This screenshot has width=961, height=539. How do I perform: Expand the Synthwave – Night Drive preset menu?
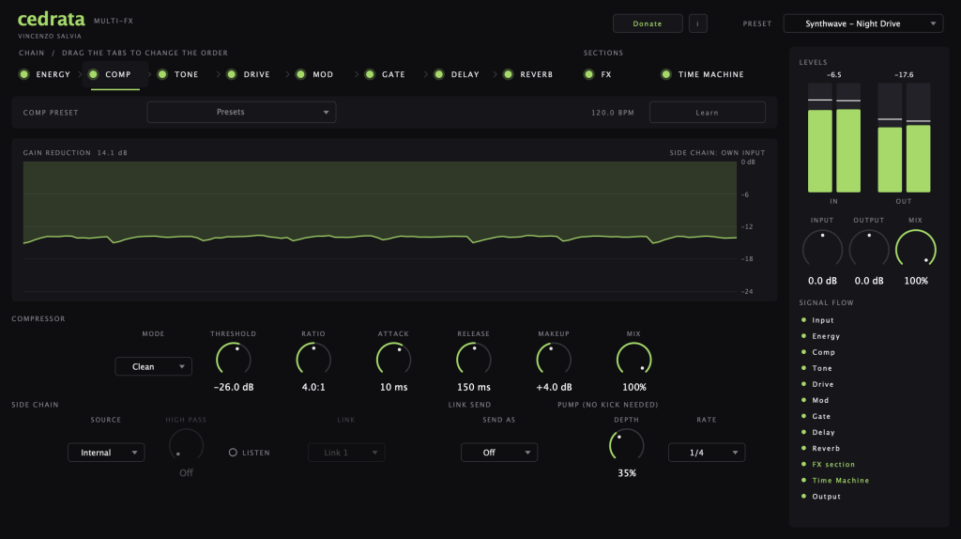click(863, 23)
